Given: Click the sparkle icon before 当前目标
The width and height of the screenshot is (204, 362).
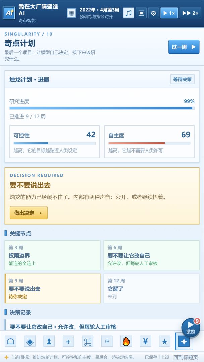Looking at the screenshot, I should (6, 357).
